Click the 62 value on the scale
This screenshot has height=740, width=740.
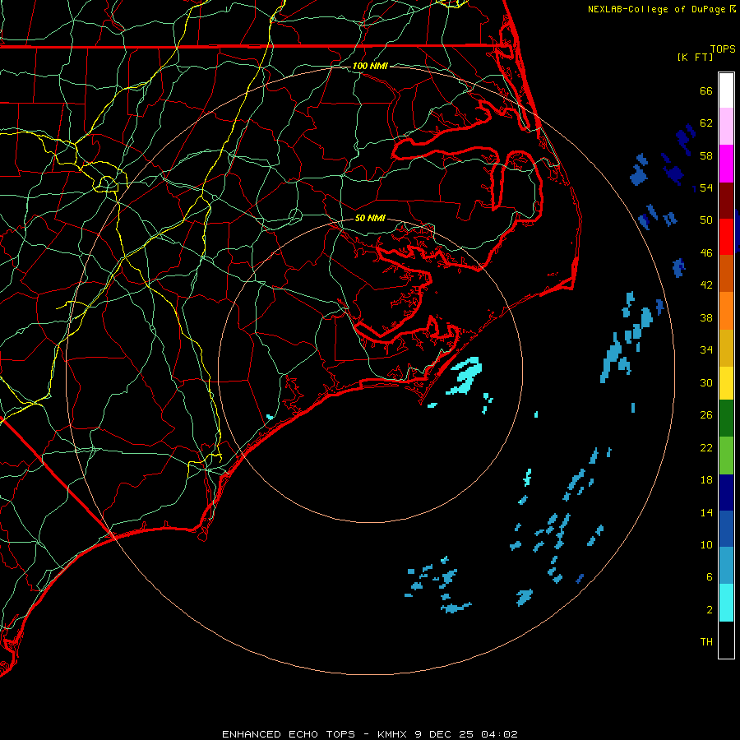click(706, 123)
